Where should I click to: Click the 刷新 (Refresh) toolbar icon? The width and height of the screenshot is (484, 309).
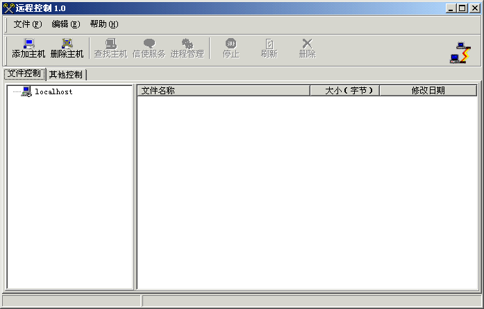[269, 44]
